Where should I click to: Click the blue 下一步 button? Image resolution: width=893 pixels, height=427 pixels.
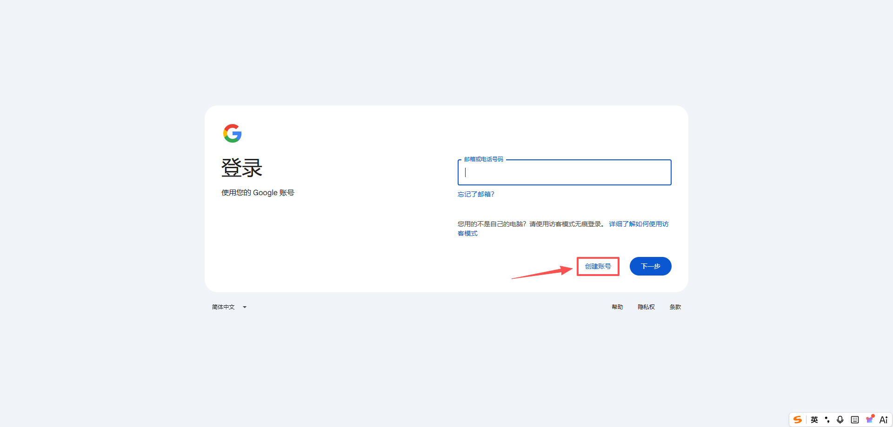(650, 266)
